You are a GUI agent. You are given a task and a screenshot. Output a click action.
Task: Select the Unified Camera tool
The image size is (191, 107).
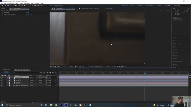coord(16,6)
